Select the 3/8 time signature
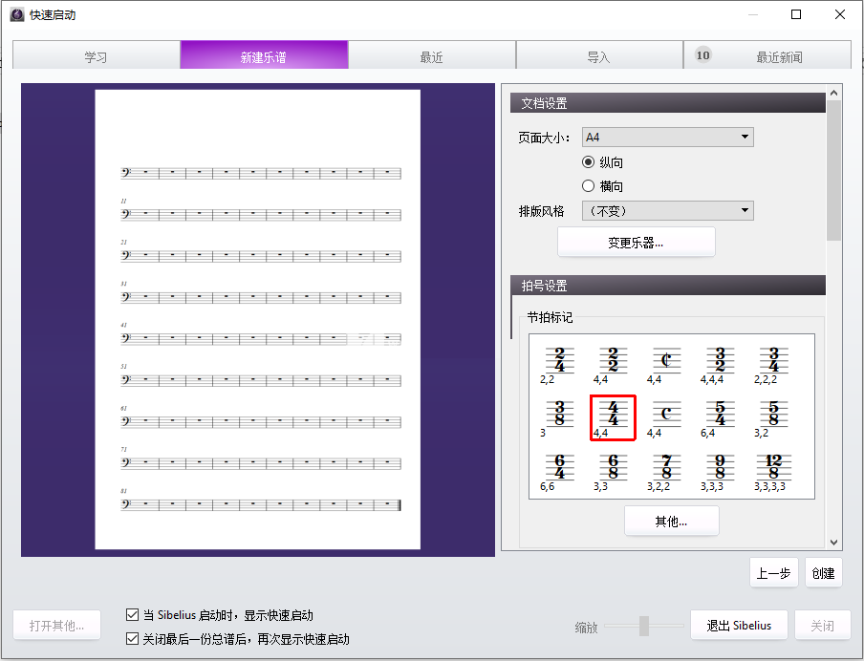This screenshot has height=661, width=864. click(x=558, y=417)
